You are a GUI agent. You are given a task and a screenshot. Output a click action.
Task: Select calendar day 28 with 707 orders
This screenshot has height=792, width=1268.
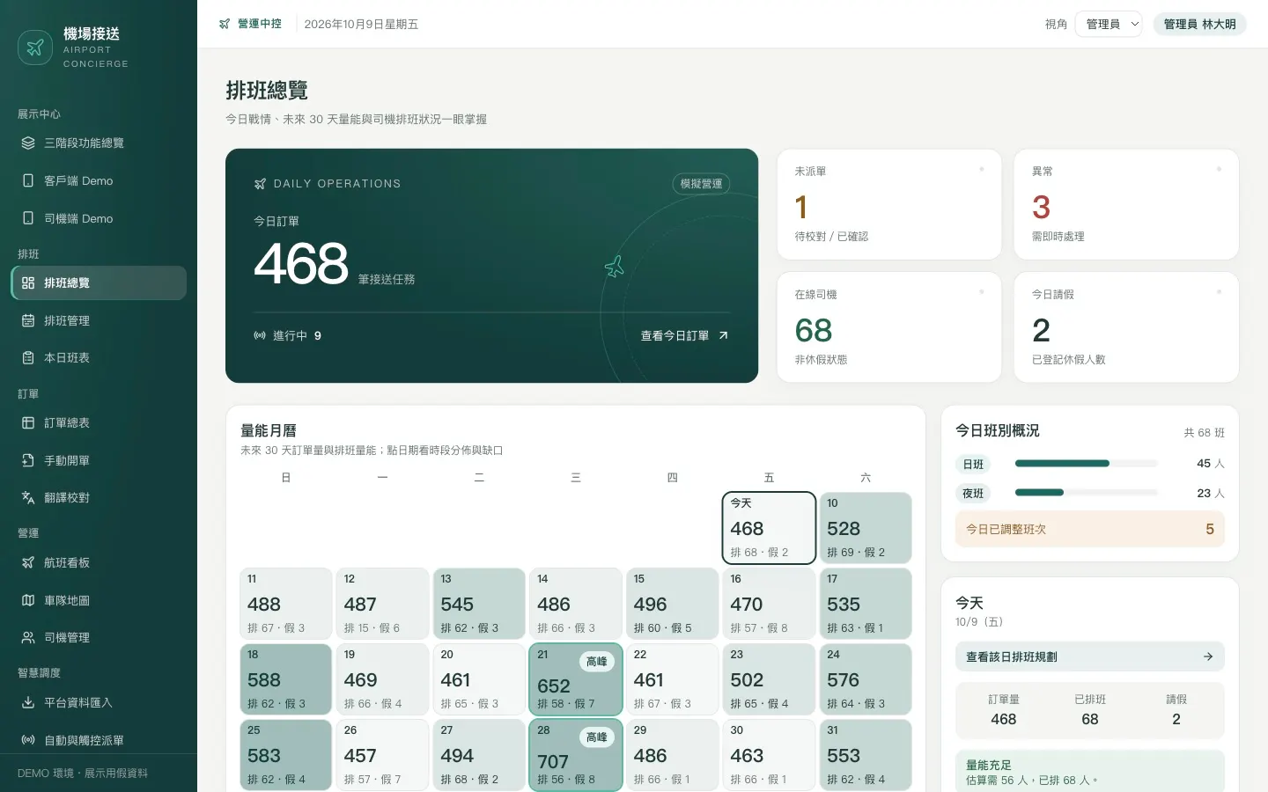[576, 755]
